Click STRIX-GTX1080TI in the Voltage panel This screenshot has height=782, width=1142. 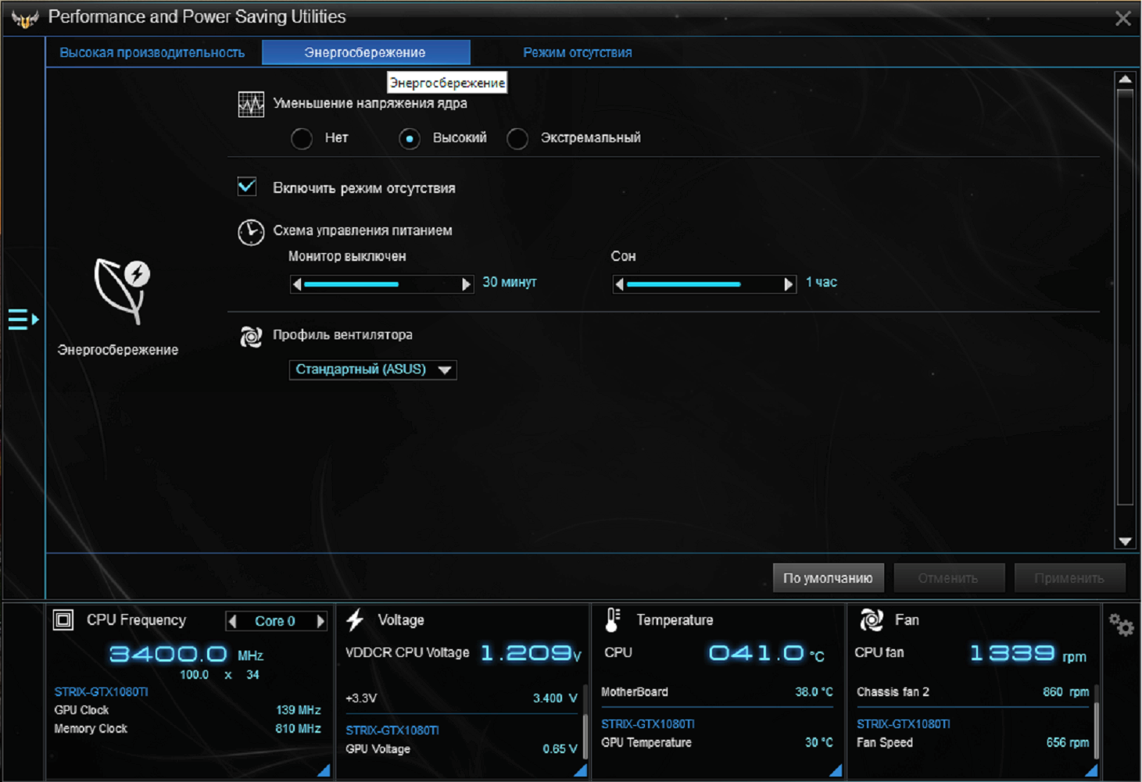392,730
